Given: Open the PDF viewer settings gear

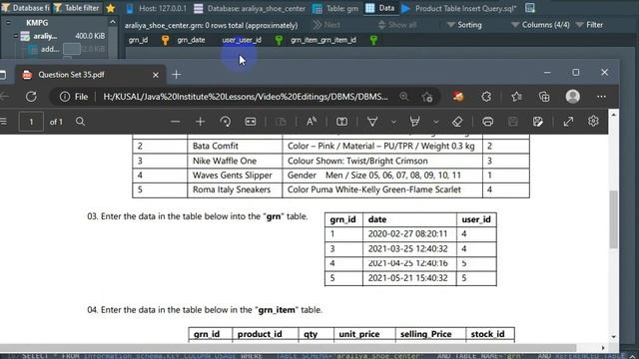Looking at the screenshot, I should [x=593, y=121].
